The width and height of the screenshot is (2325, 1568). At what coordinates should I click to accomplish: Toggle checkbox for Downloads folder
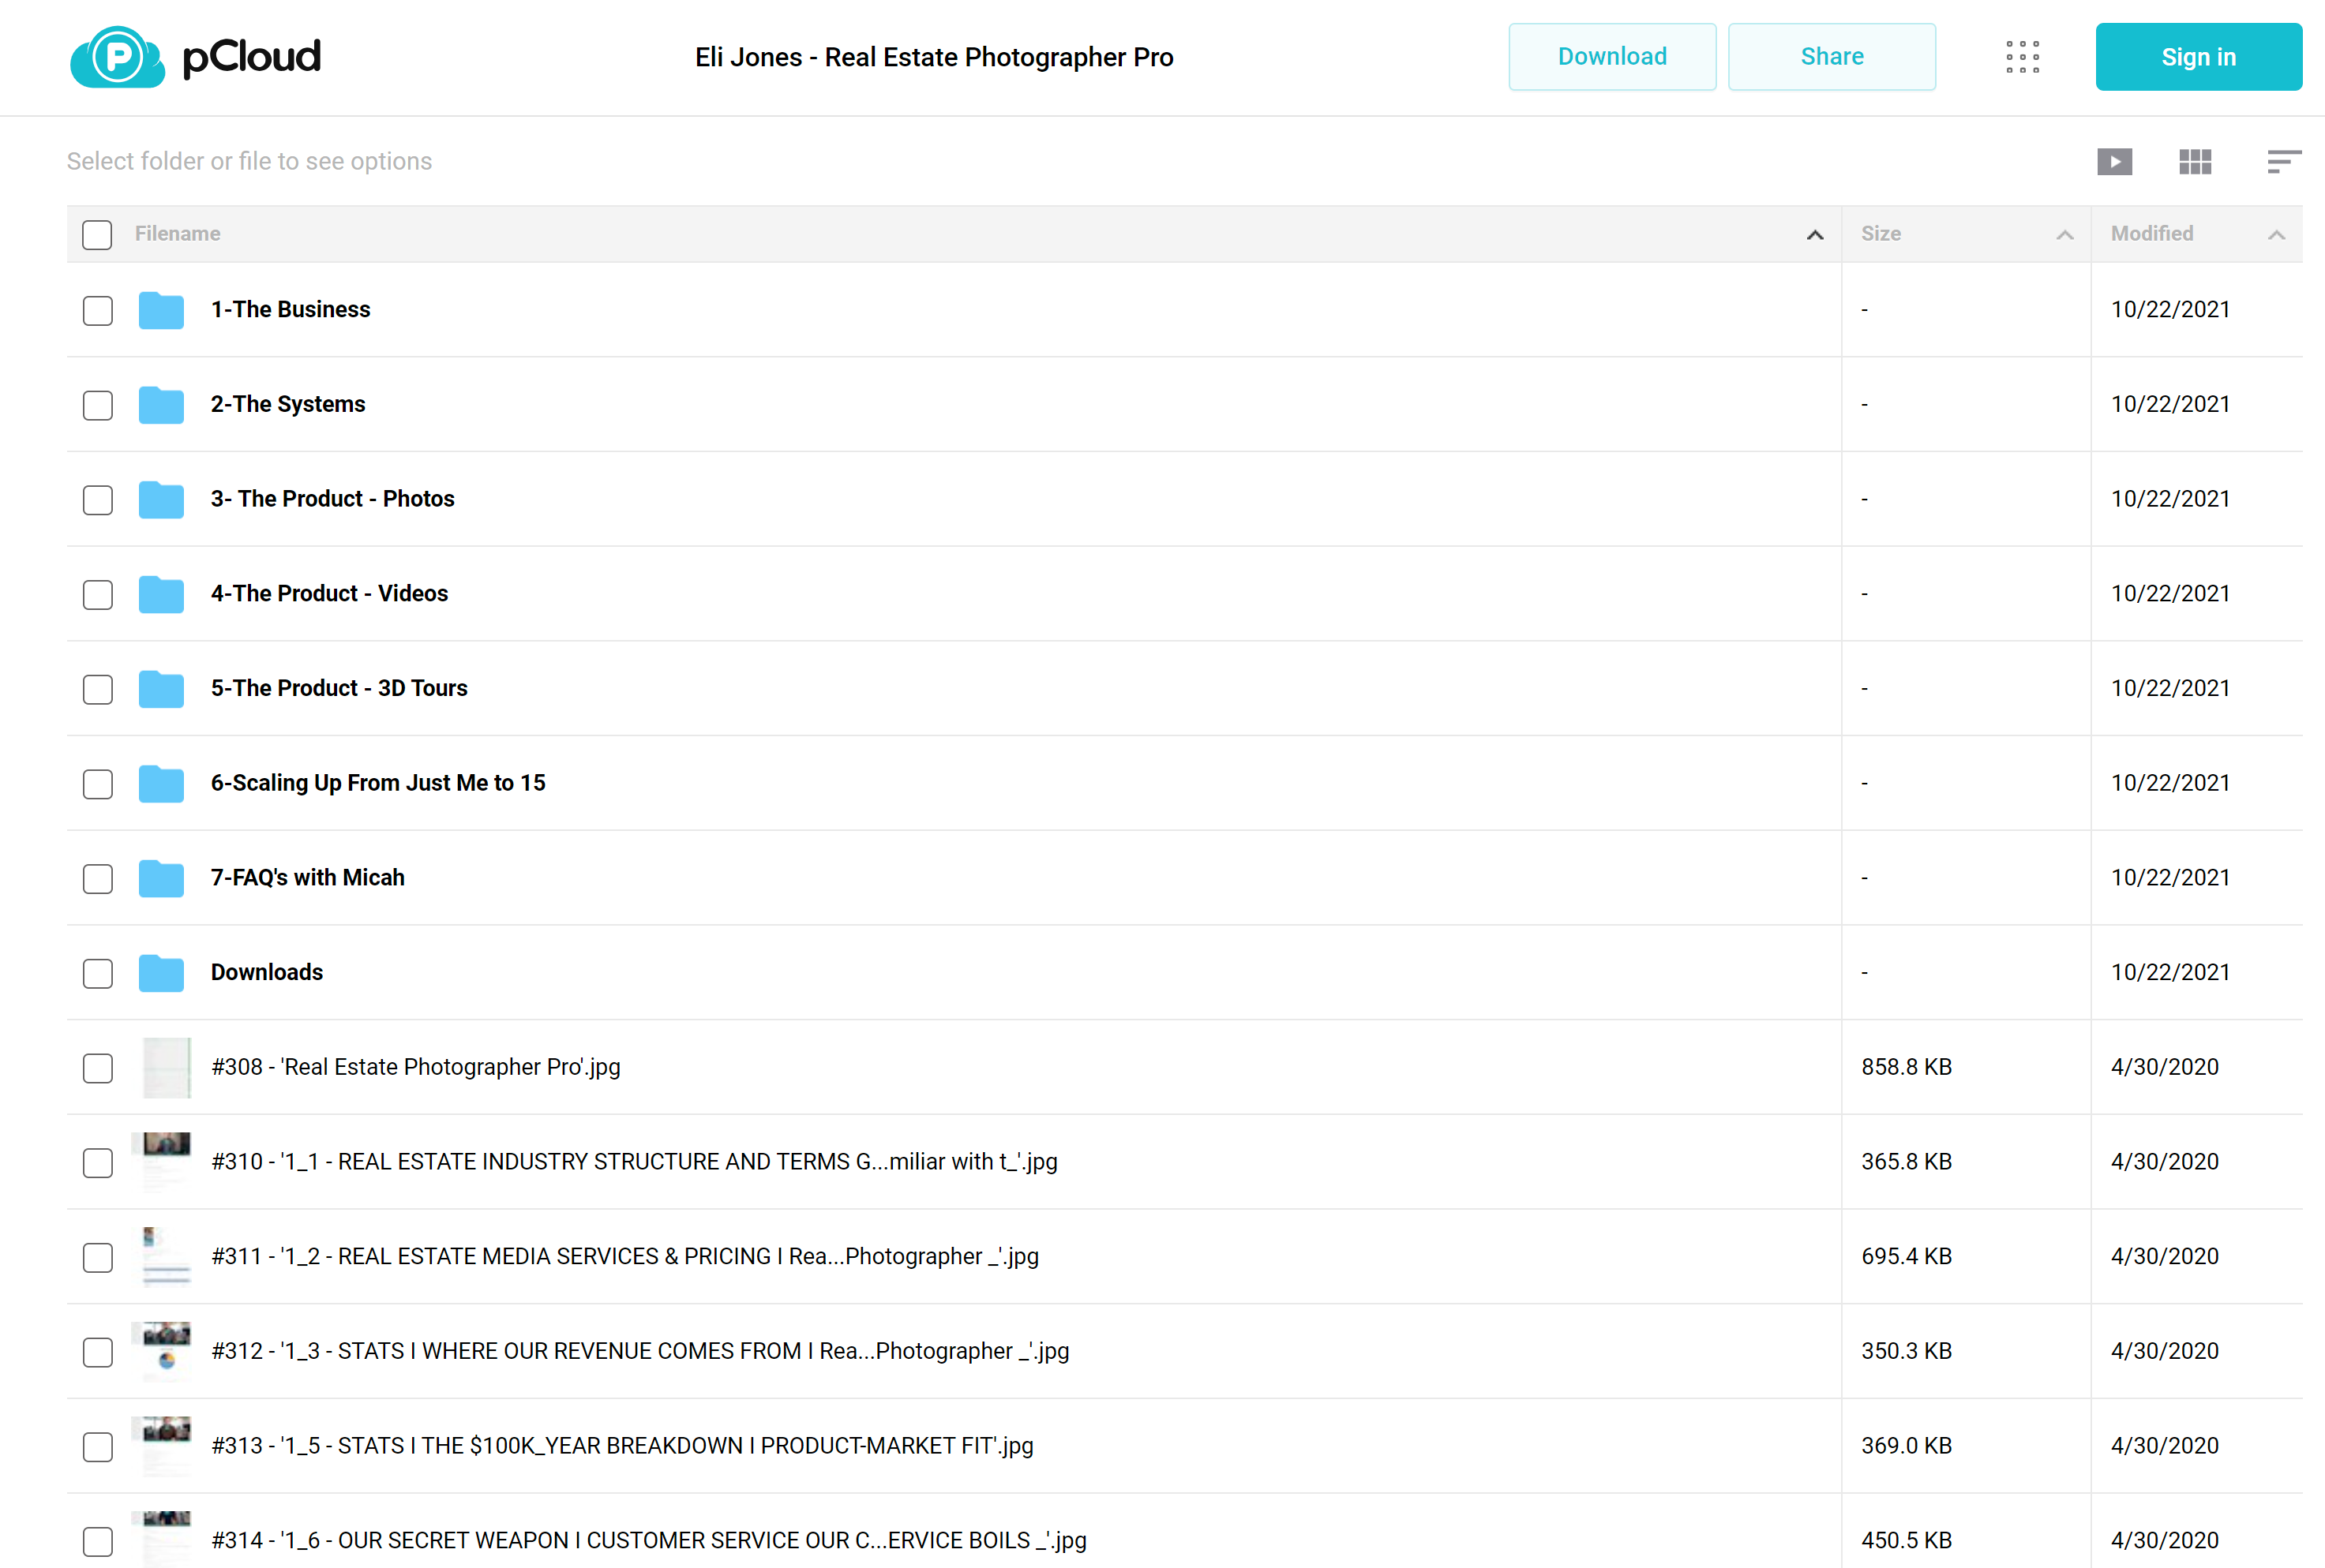98,973
